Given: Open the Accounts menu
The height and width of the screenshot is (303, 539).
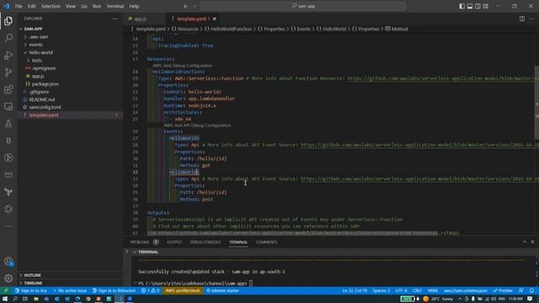Looking at the screenshot, I should (x=8, y=262).
